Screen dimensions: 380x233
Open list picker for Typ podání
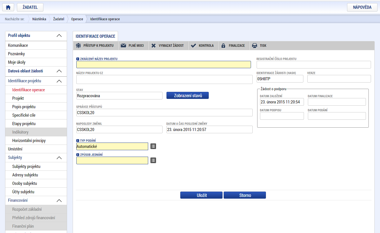click(153, 146)
